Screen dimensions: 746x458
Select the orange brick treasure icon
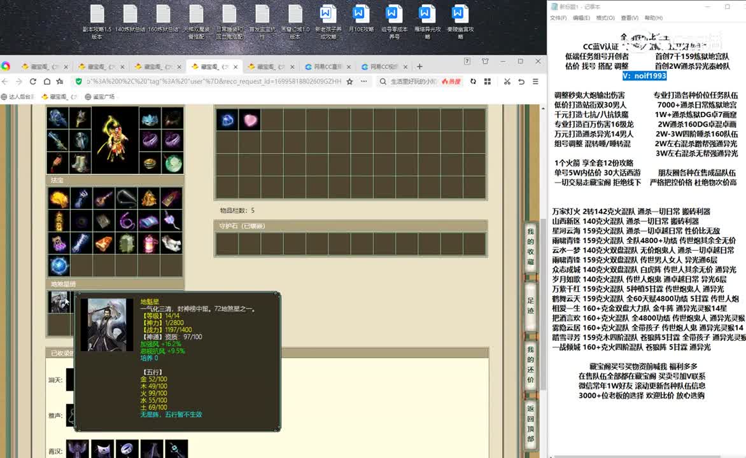(104, 244)
